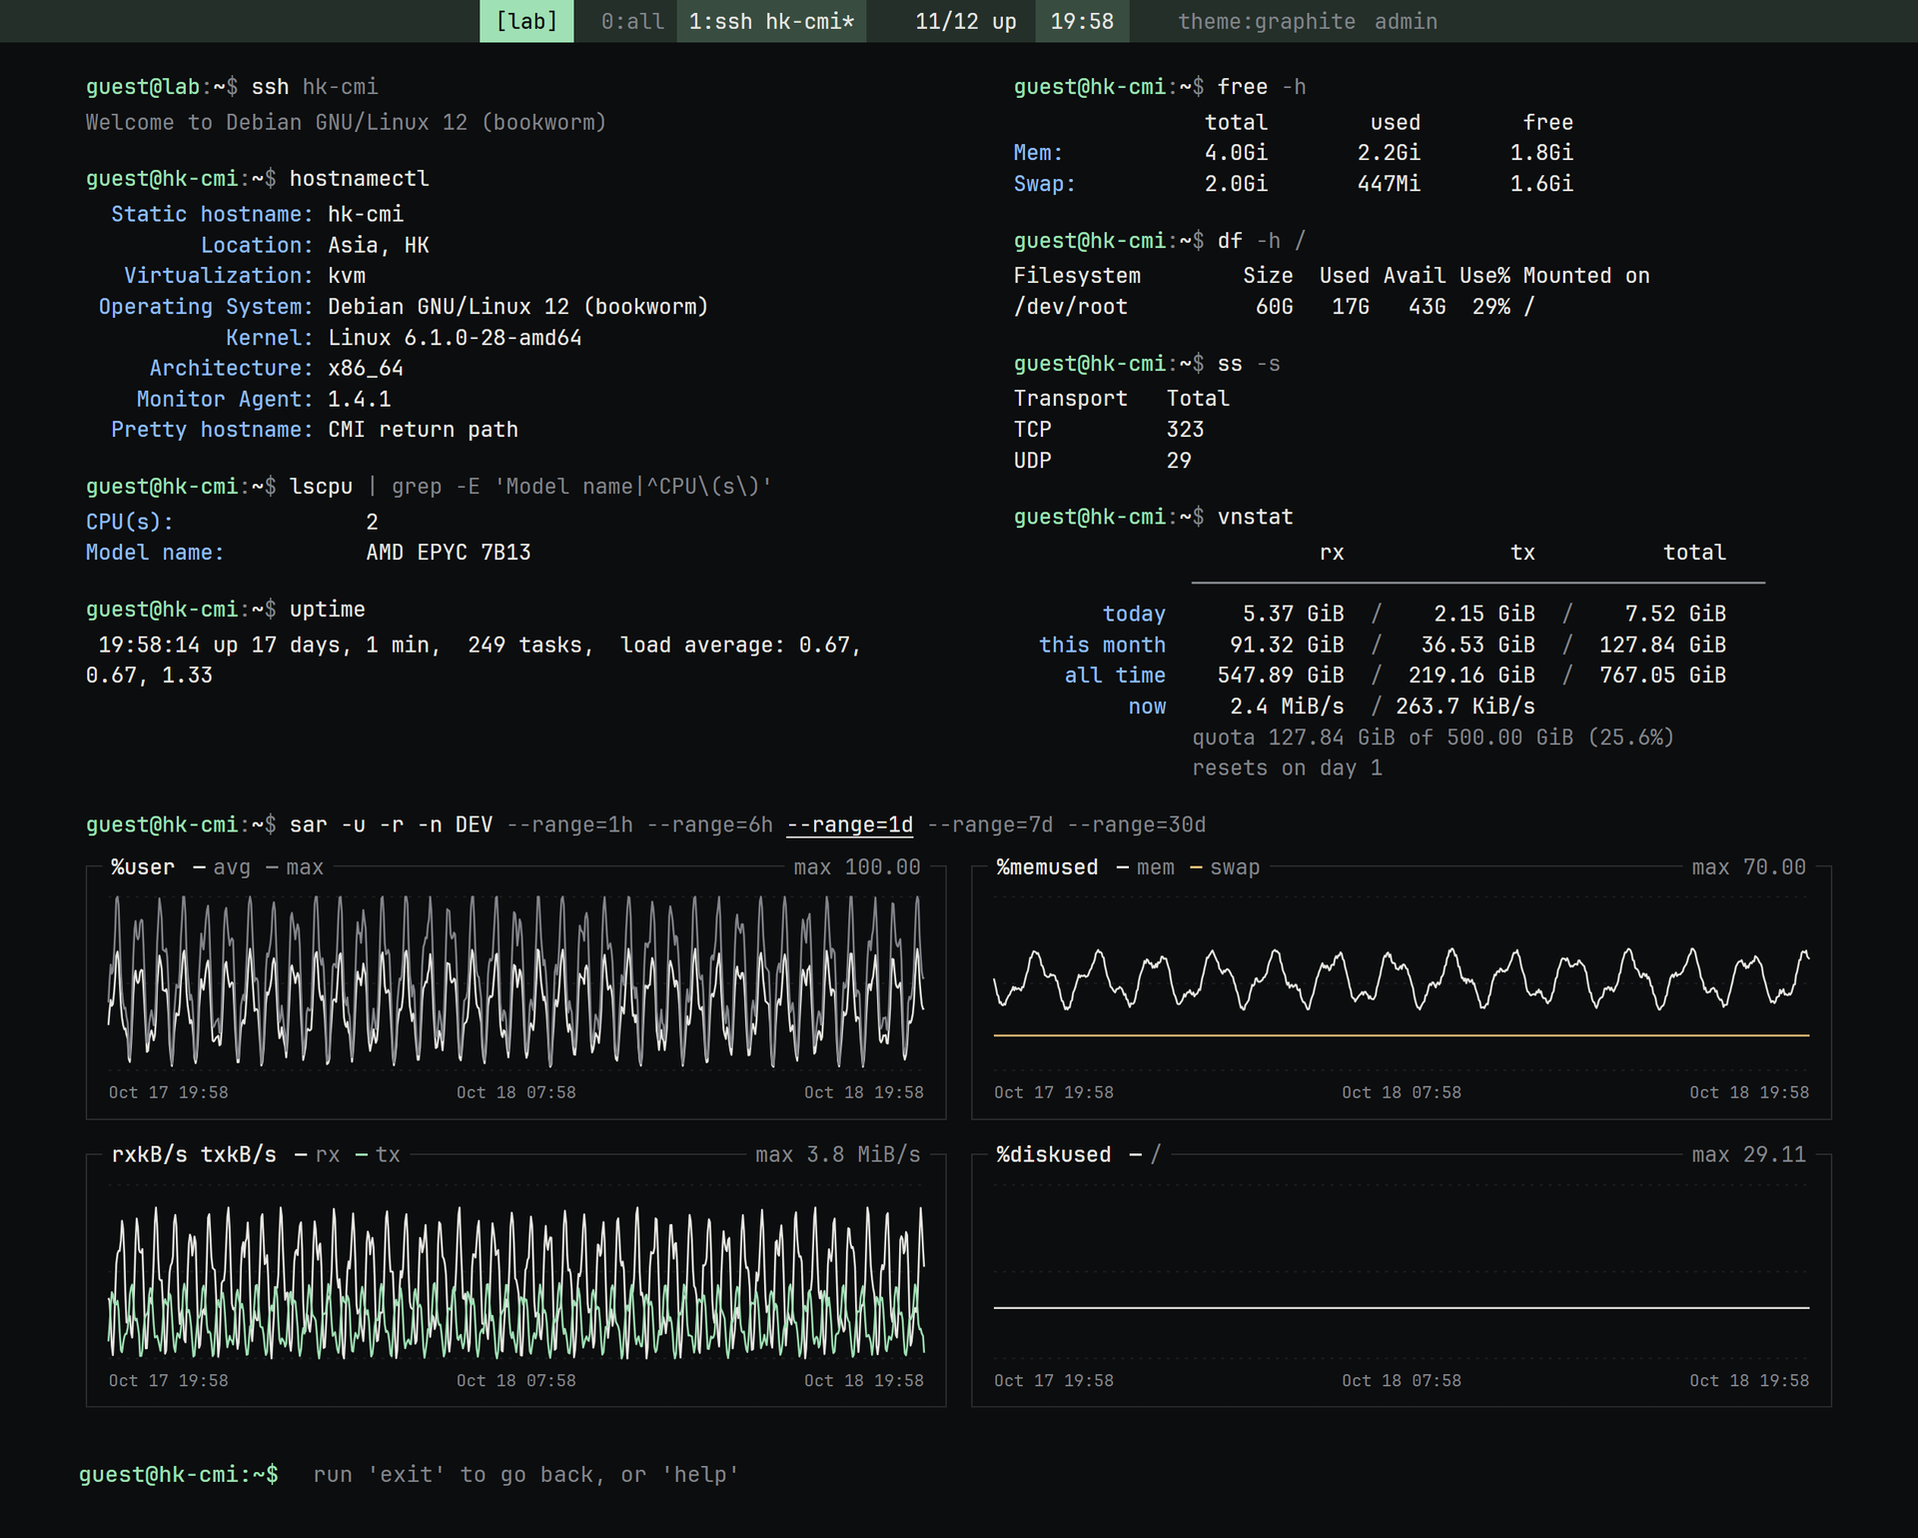The width and height of the screenshot is (1918, 1538).
Task: Click the Swap: row label in free output
Action: click(x=1044, y=184)
